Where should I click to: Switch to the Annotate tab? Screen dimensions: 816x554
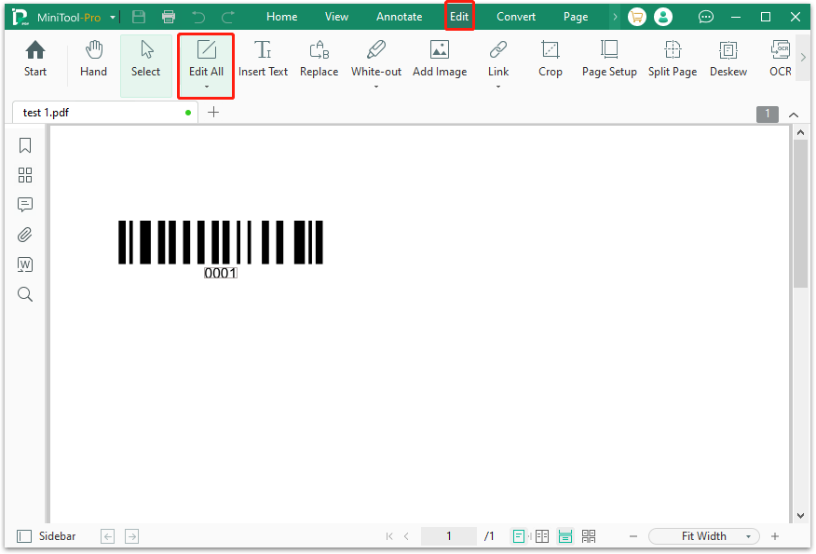pos(400,17)
